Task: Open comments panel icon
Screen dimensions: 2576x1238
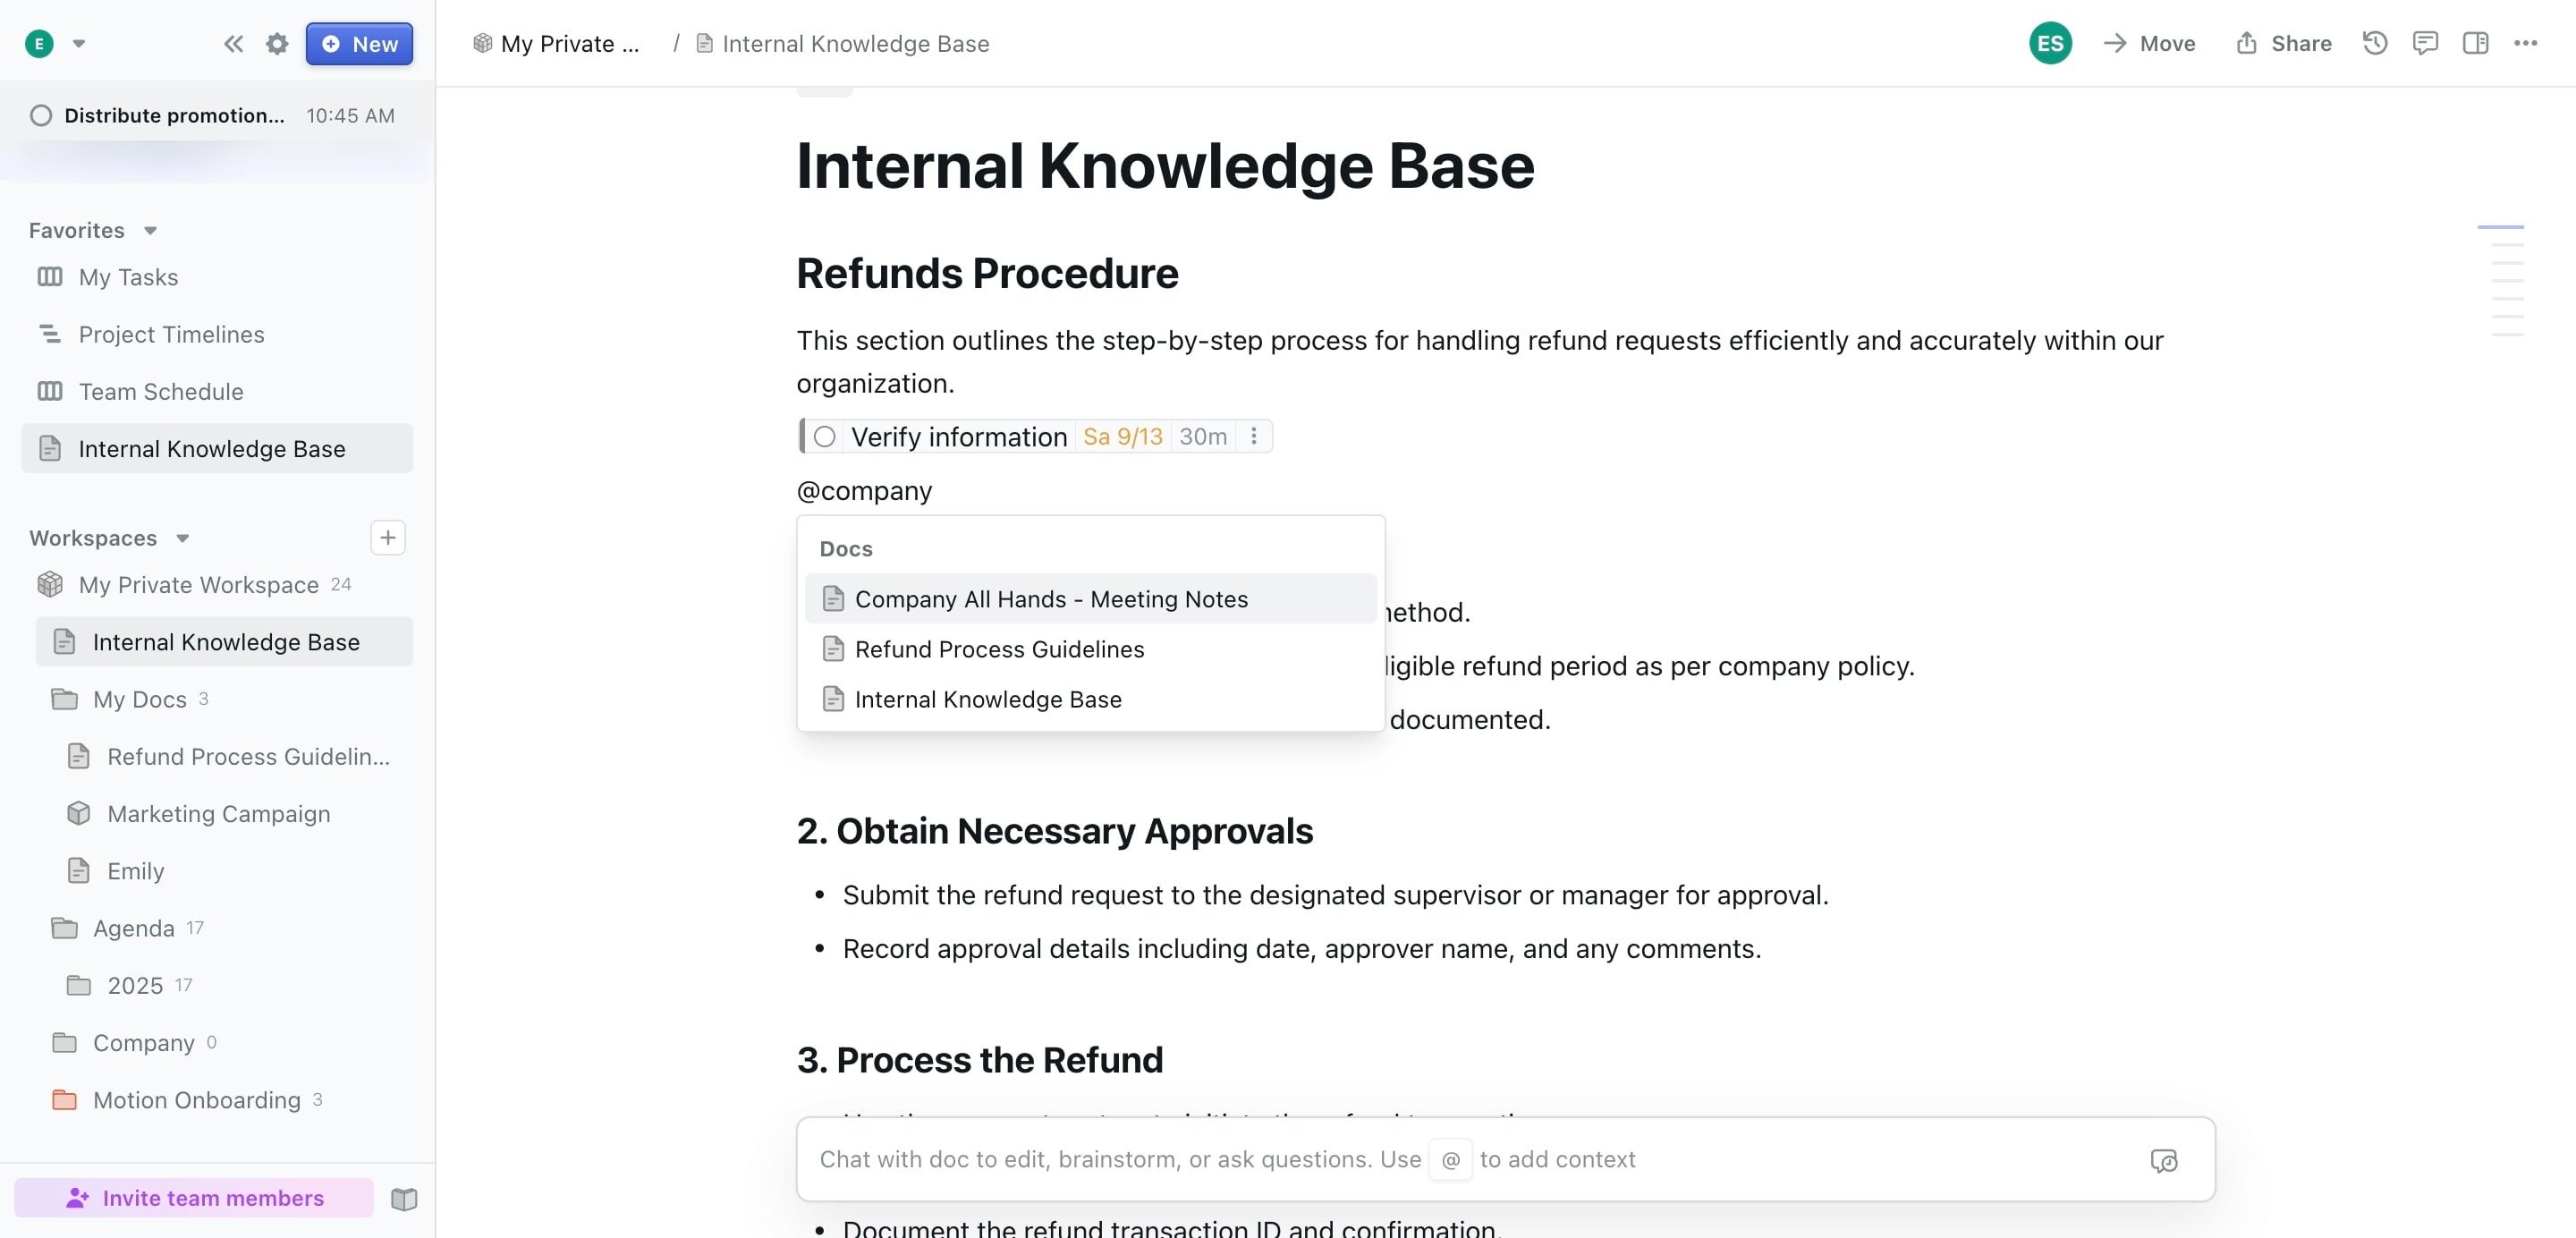Action: click(x=2425, y=43)
